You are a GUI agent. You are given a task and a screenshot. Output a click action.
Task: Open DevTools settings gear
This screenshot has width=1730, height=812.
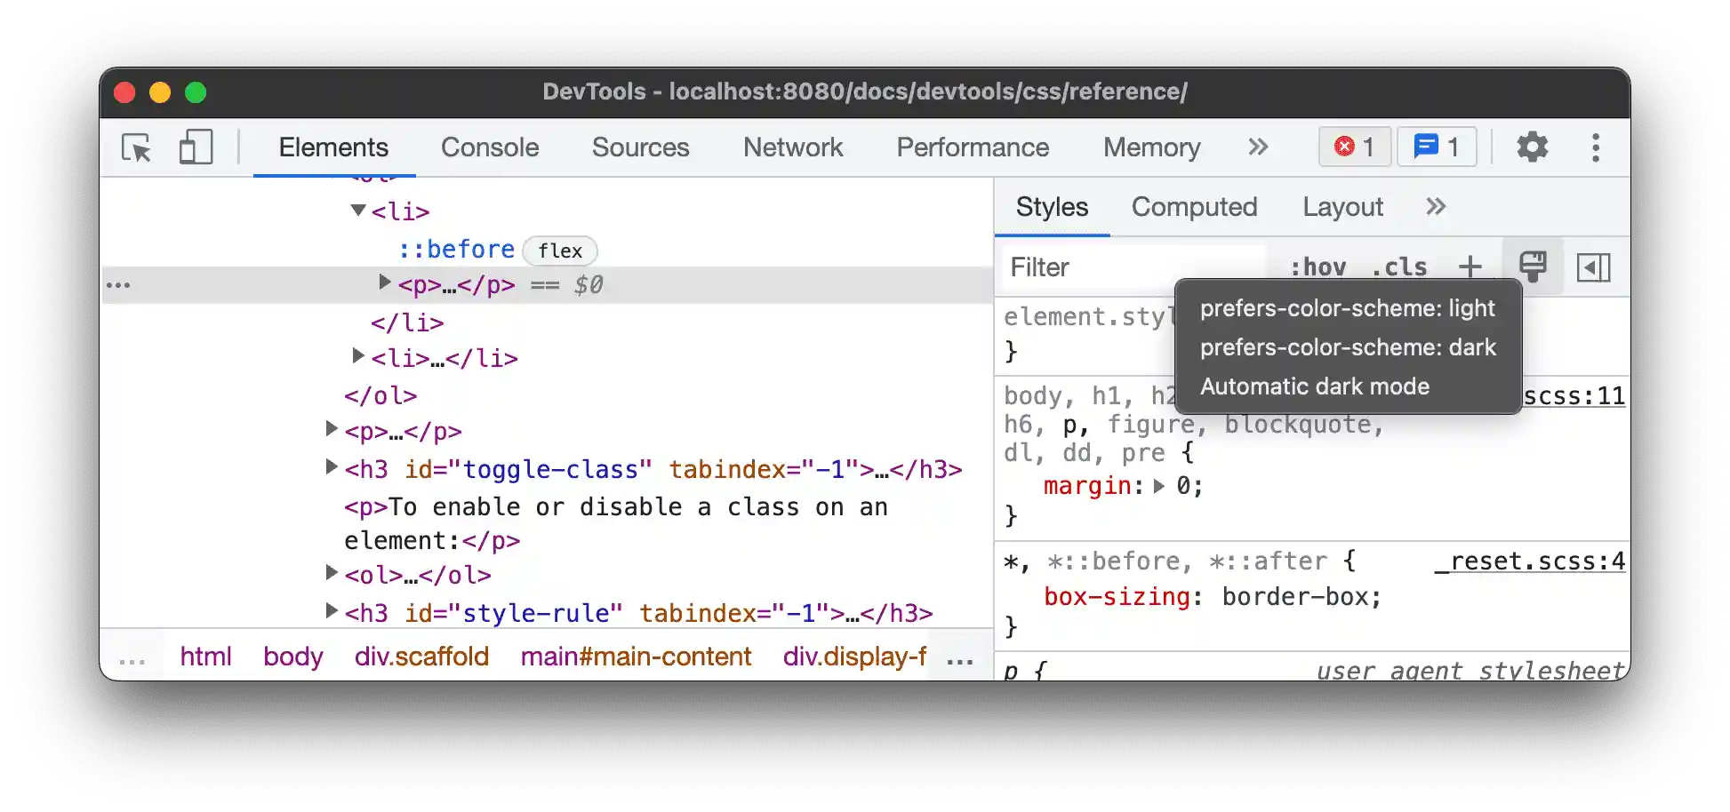pyautogui.click(x=1532, y=147)
